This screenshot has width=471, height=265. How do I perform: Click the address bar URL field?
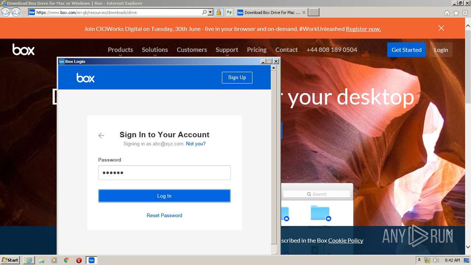(x=118, y=13)
